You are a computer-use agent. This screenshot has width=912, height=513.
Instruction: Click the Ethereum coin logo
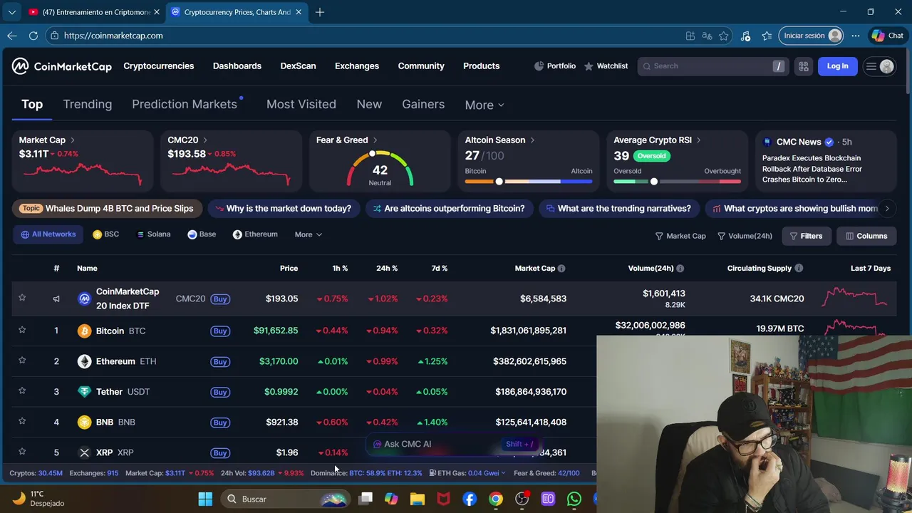pos(84,361)
